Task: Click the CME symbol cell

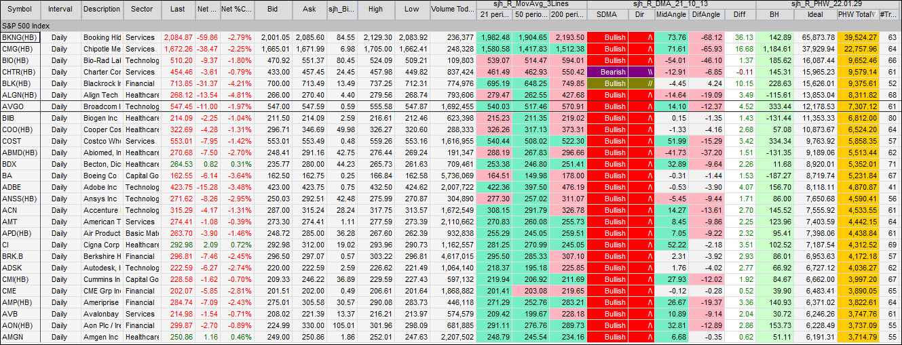Action: [x=20, y=291]
